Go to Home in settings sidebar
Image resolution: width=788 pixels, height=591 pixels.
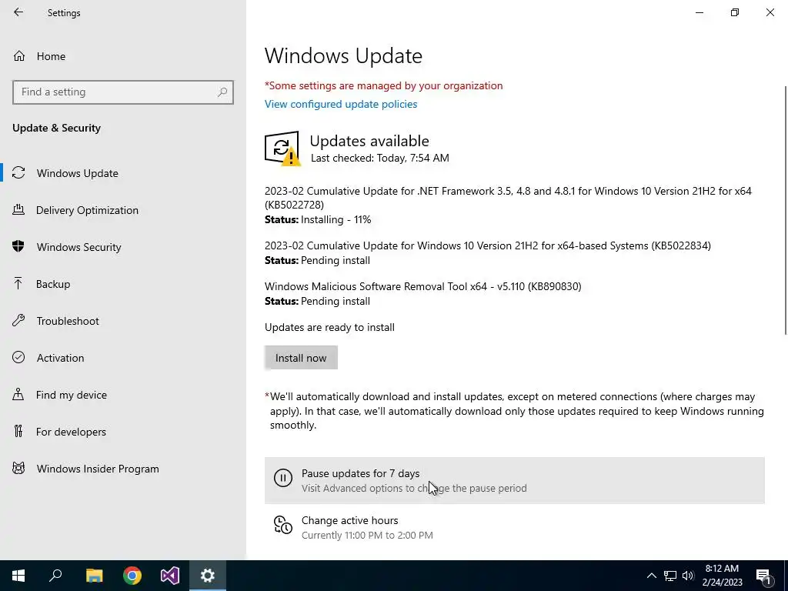(x=123, y=55)
